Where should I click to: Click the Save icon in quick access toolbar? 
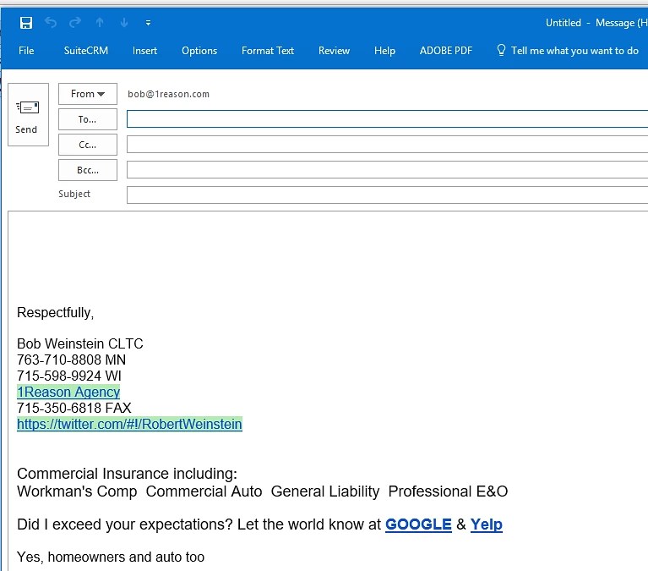point(26,23)
